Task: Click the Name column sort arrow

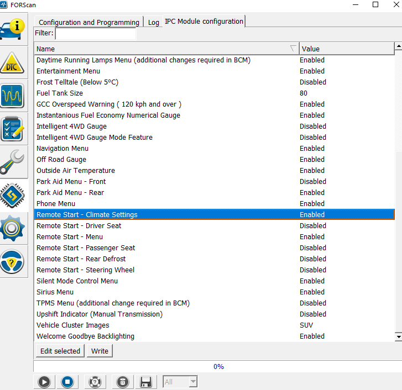Action: point(293,49)
